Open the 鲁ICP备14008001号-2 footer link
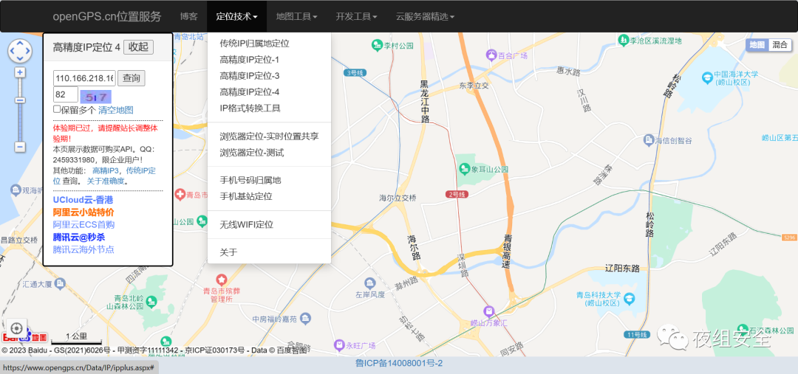Viewport: 798px width, 374px height. (399, 364)
